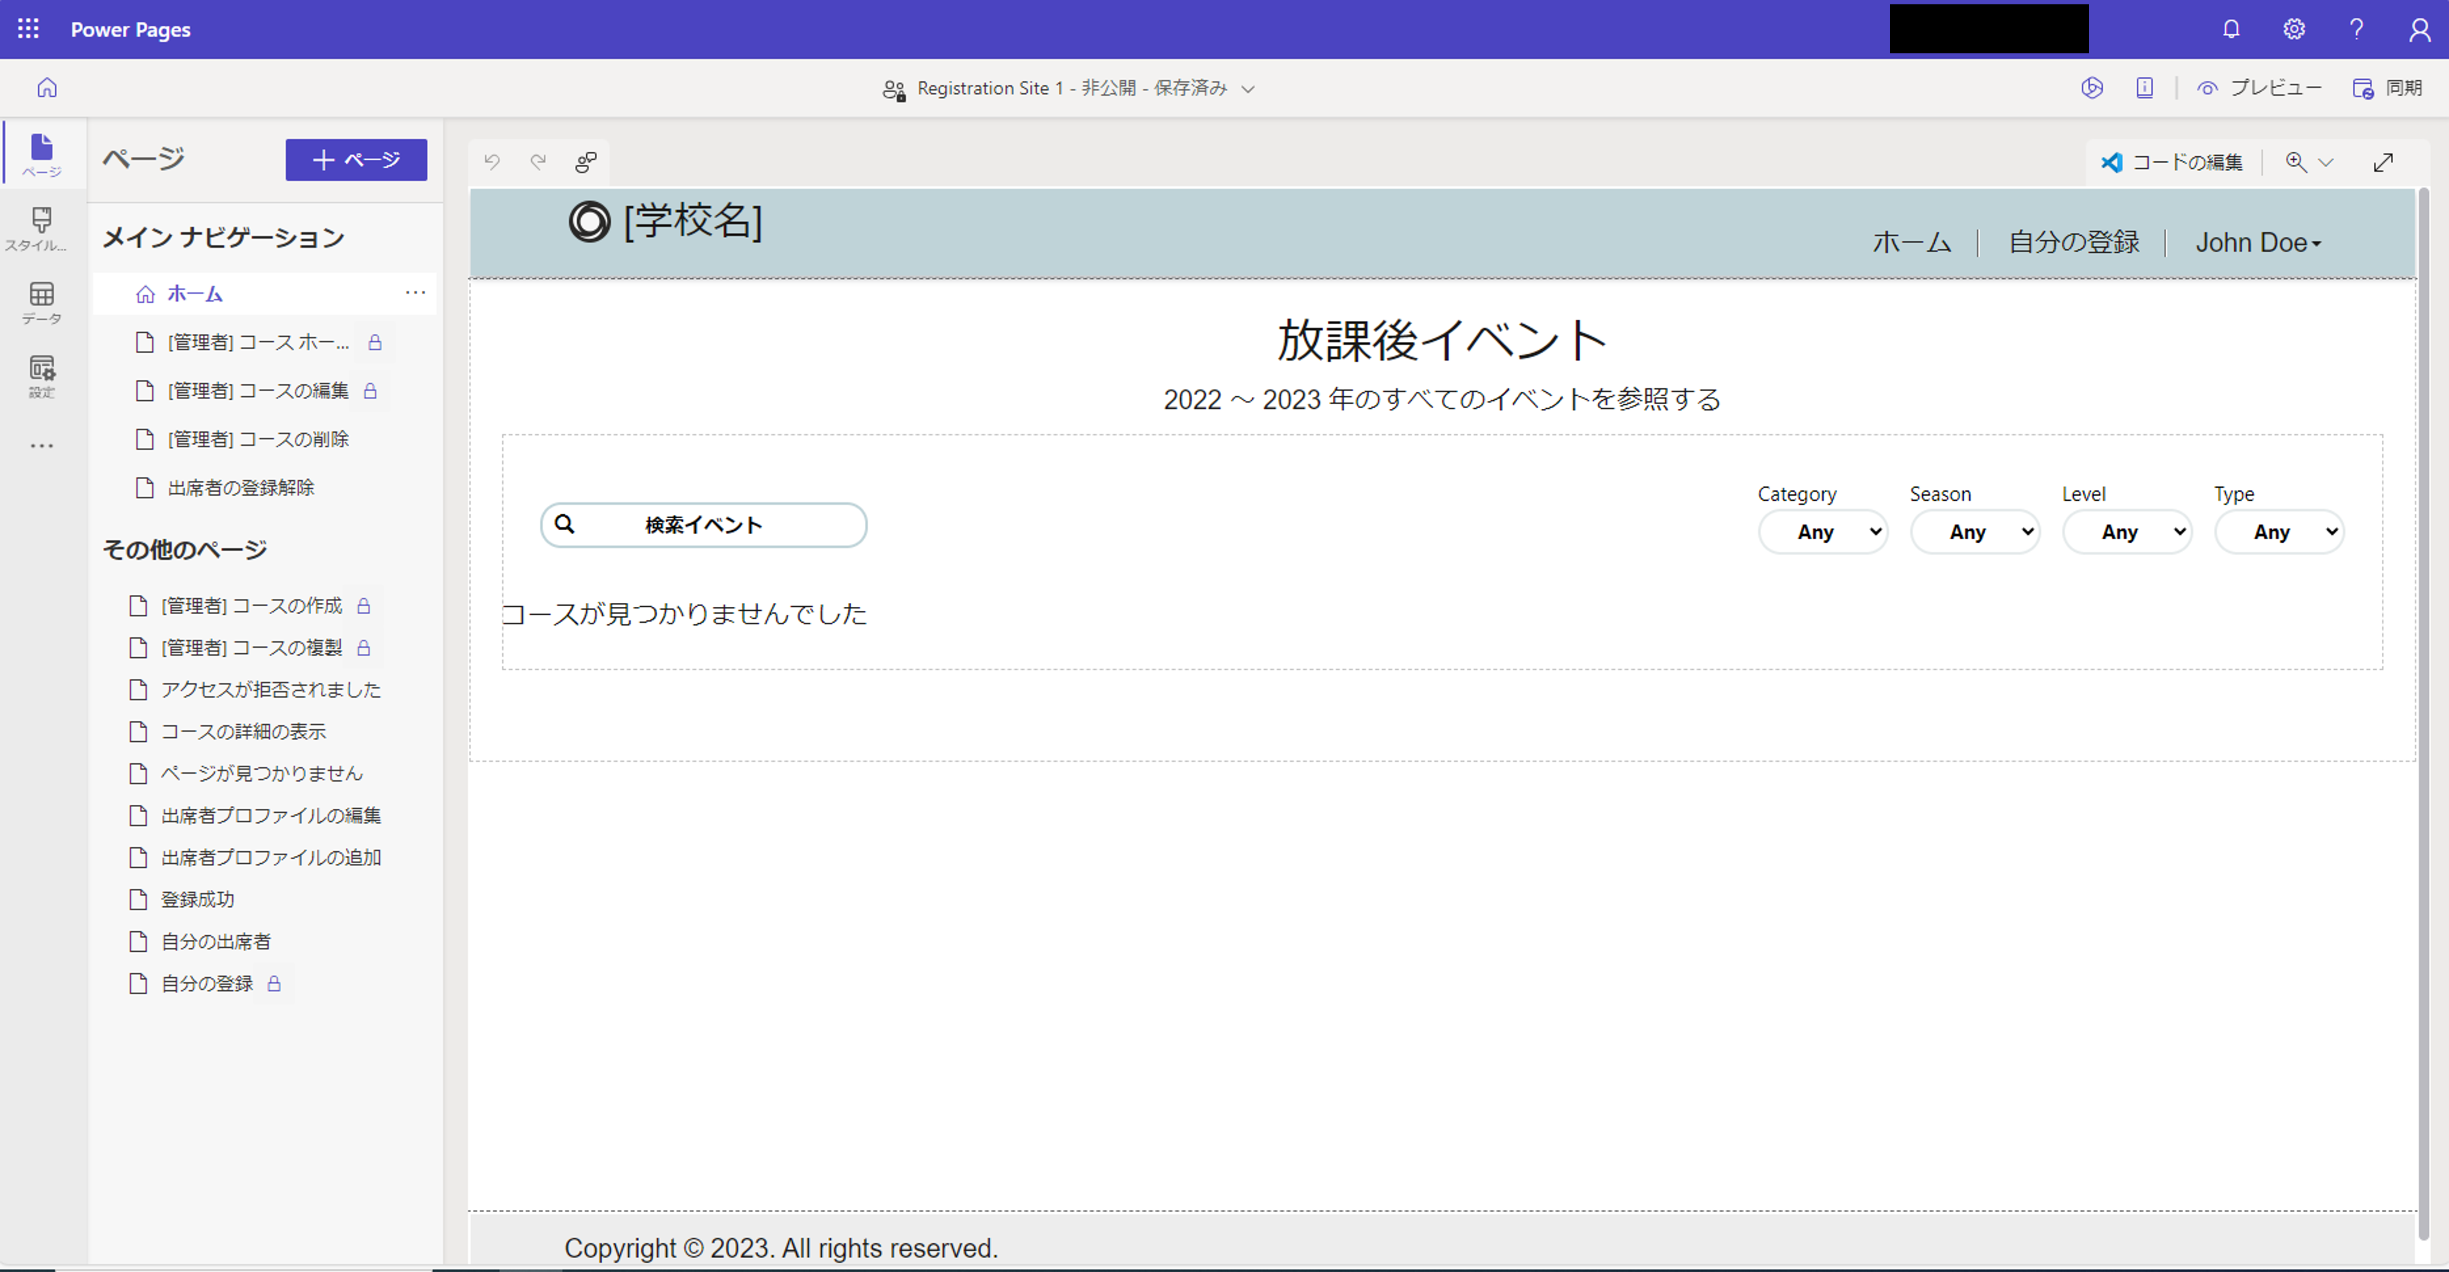
Task: Click the コースが見つかりませんでした message
Action: (x=684, y=614)
